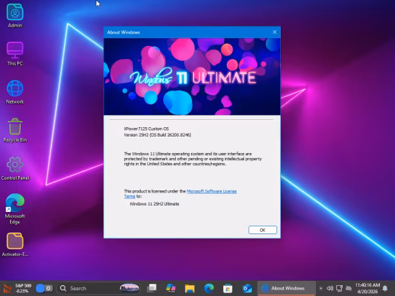Toggle the blue switch on the taskbar

point(44,288)
